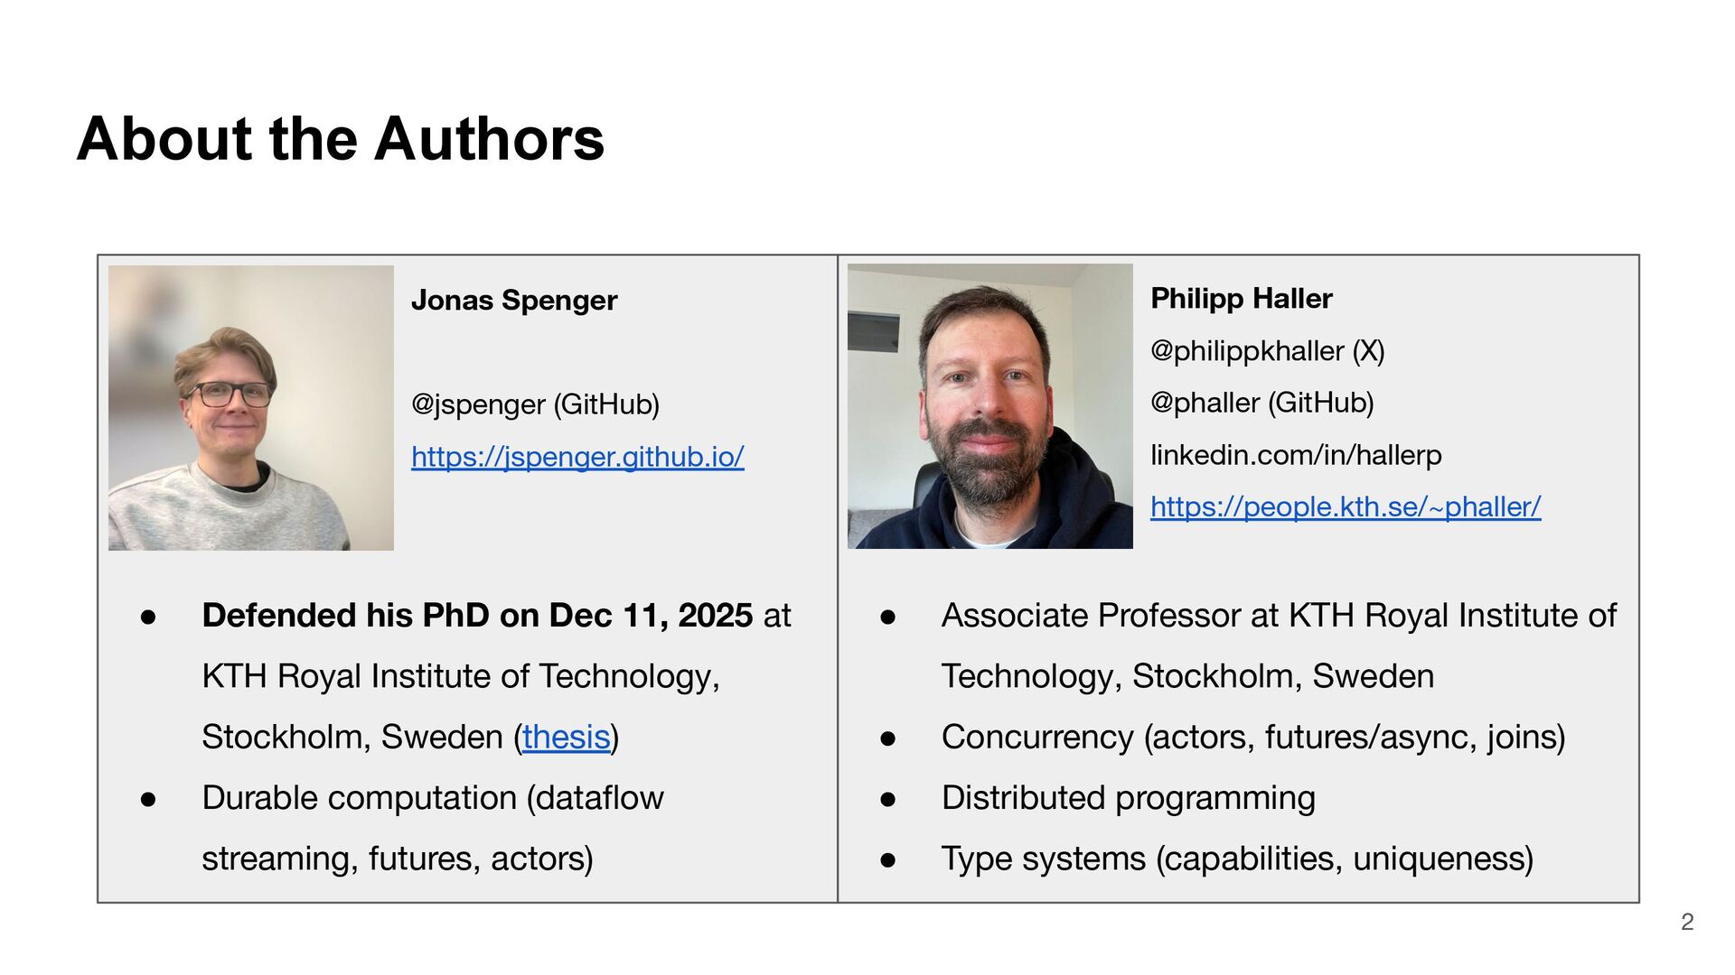Click the slide number 2
Viewport: 1735px width, 975px height.
point(1687,922)
